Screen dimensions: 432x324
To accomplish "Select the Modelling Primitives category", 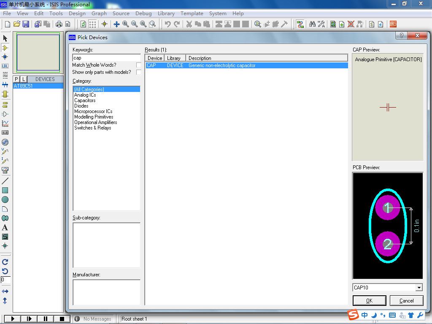I will 94,117.
